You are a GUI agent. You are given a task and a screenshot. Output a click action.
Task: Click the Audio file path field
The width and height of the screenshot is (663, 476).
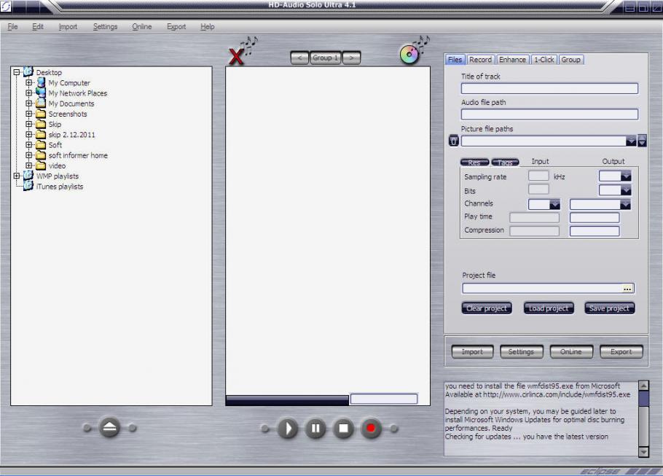(x=549, y=114)
